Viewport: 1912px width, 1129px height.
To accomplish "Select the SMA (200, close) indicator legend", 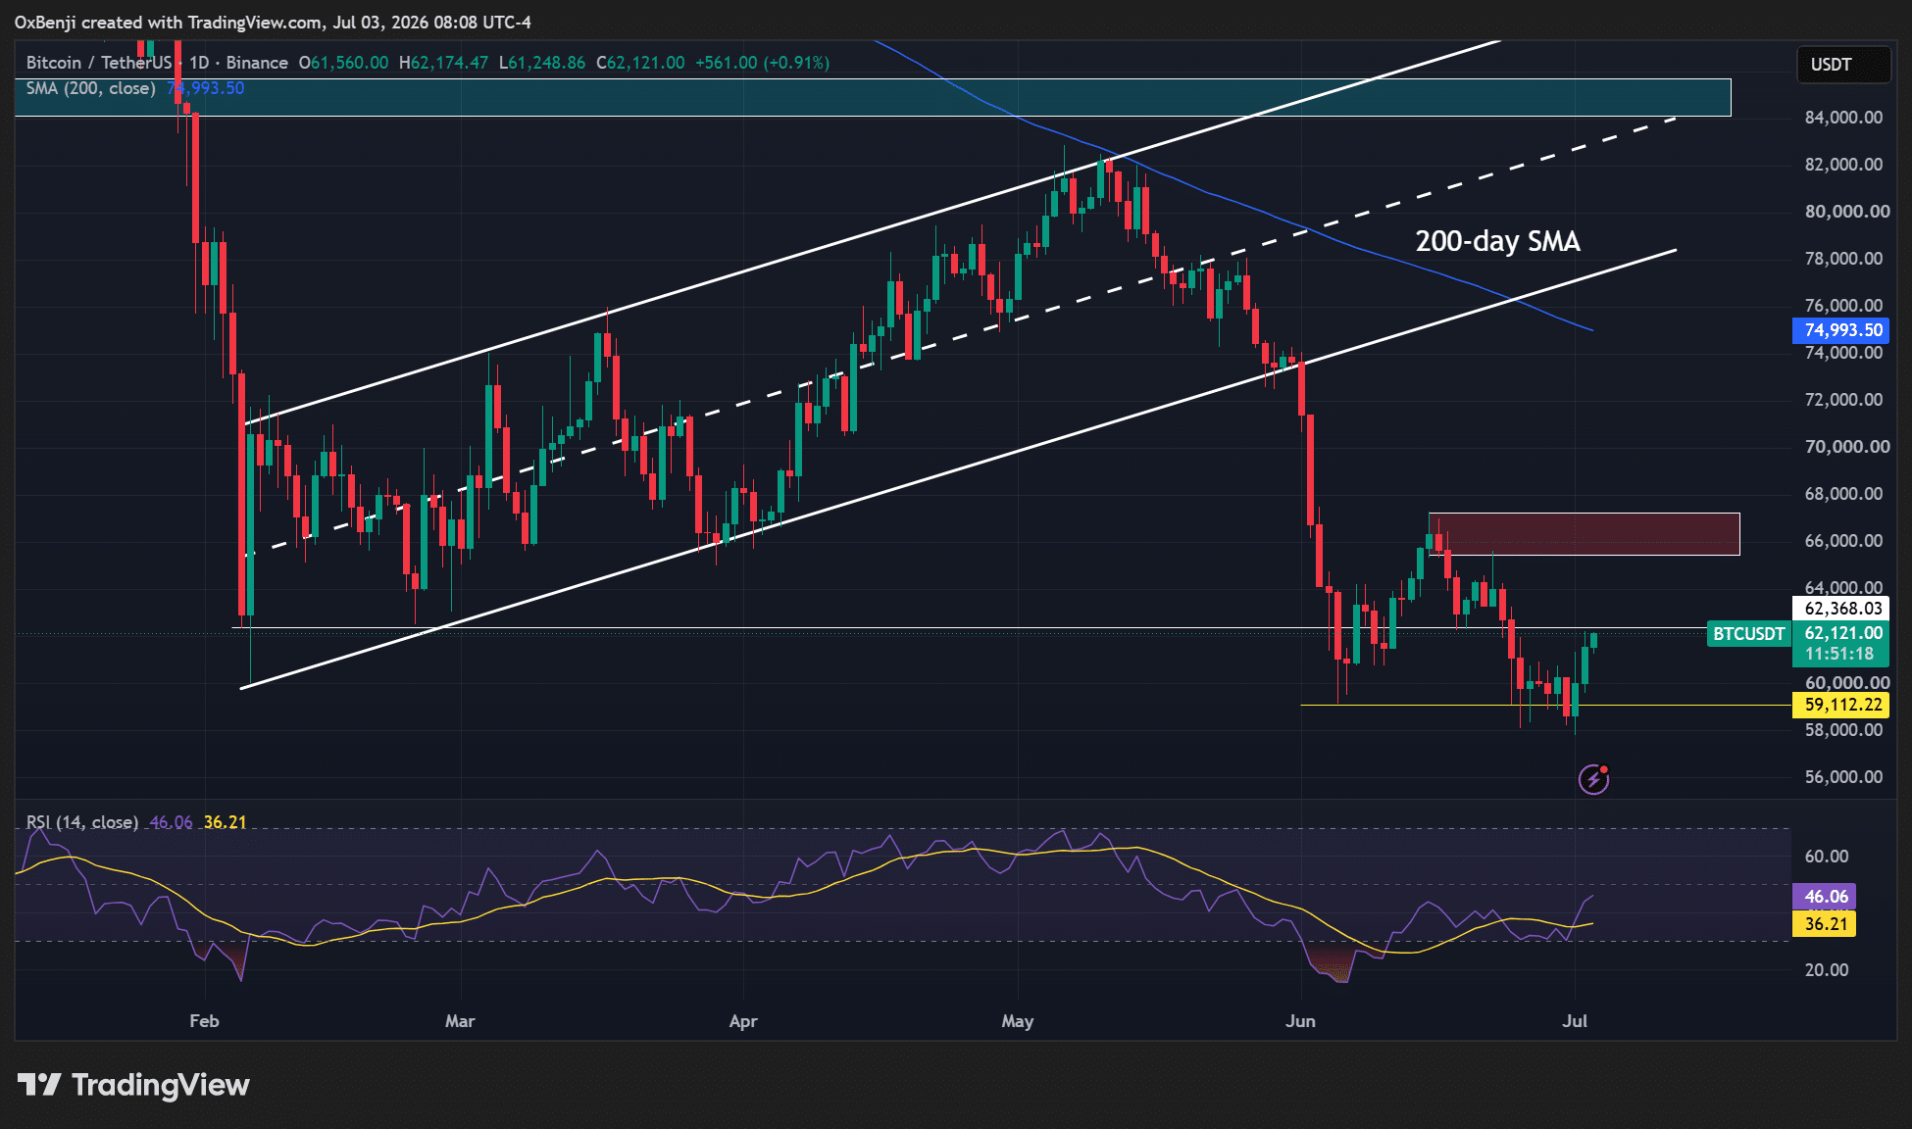I will point(90,88).
